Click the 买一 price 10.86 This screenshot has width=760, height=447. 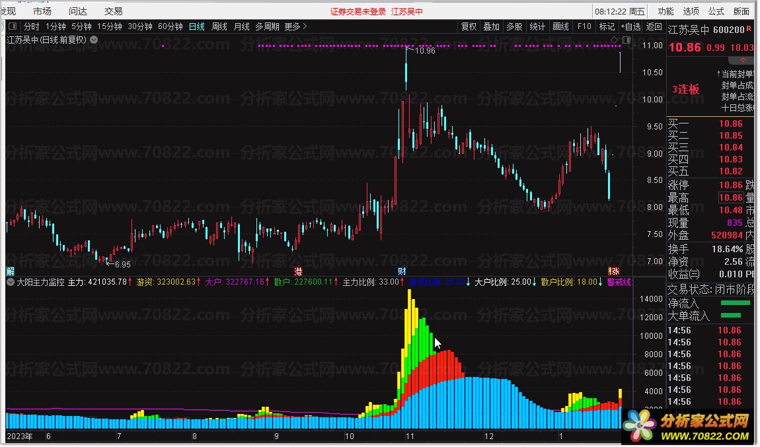[x=730, y=123]
